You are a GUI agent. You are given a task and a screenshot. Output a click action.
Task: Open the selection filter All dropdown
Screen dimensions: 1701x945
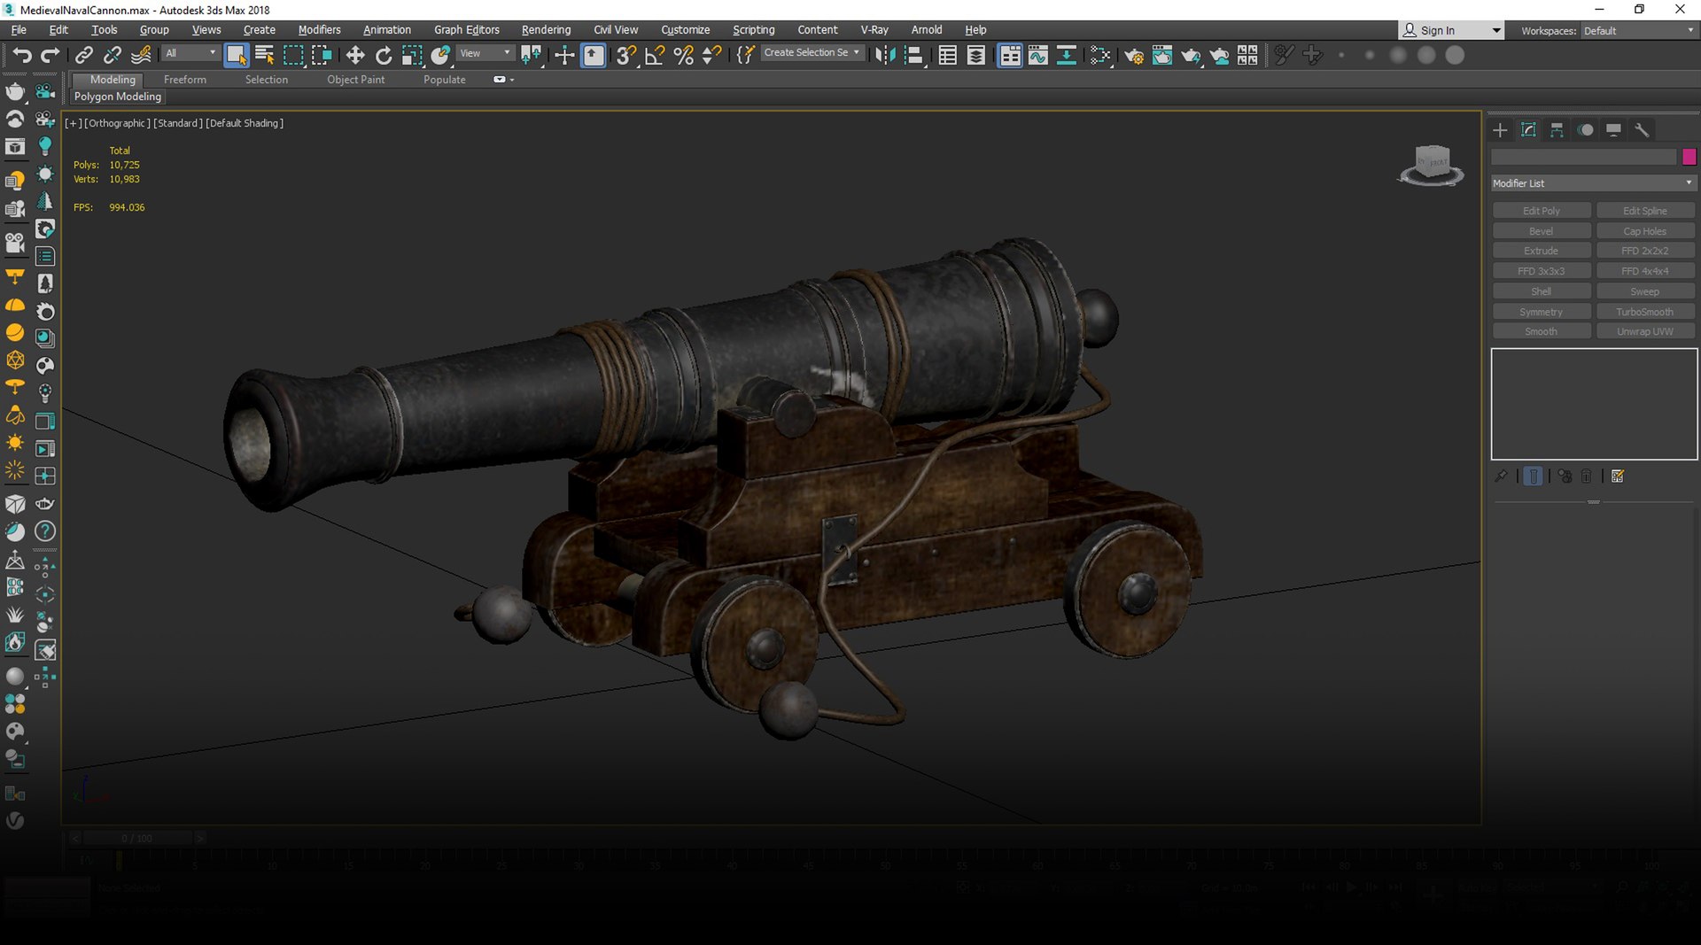pos(190,54)
